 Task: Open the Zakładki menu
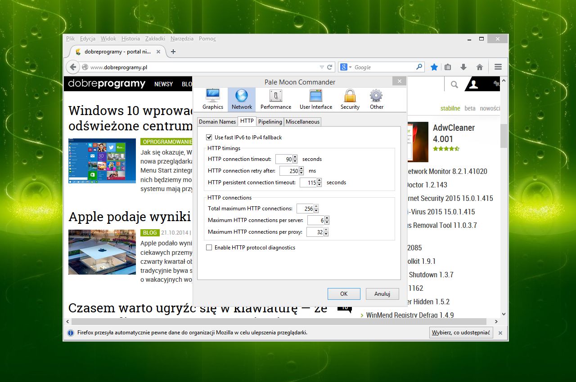[x=155, y=39]
